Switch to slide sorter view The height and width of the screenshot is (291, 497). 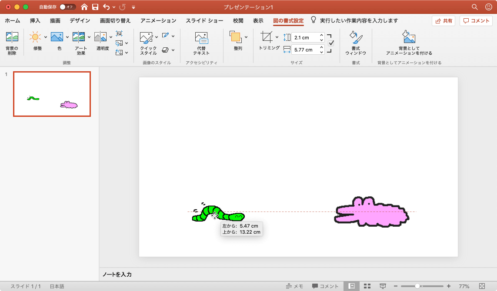367,286
